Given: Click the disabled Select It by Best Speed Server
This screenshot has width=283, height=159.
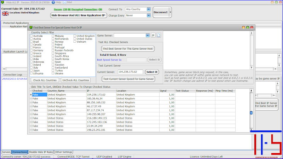Looking at the screenshot, I should point(154,60).
